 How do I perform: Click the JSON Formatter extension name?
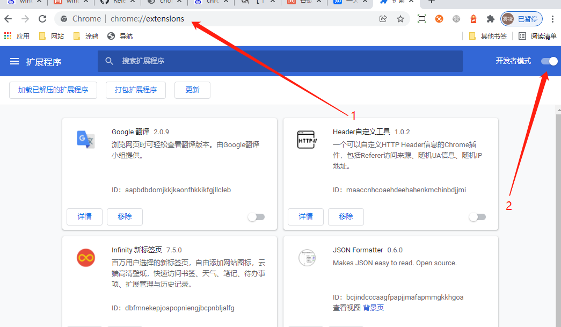pyautogui.click(x=358, y=250)
